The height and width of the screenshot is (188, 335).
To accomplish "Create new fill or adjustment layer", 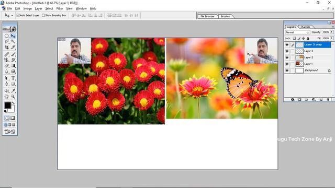I will pyautogui.click(x=314, y=100).
